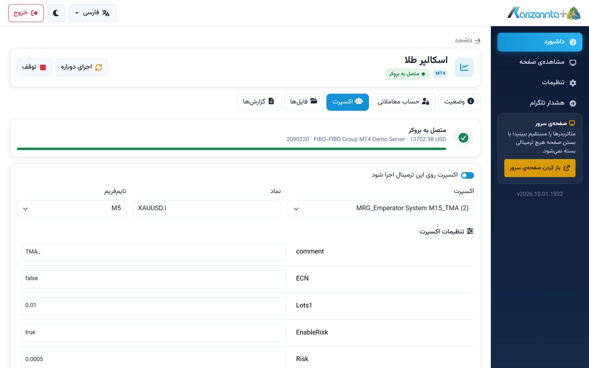Viewport: 589px width, 368px height.
Task: Click the Lots1 value field
Action: click(x=154, y=306)
